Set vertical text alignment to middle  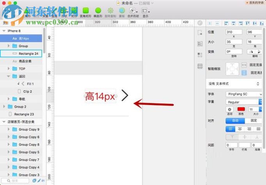(245, 137)
